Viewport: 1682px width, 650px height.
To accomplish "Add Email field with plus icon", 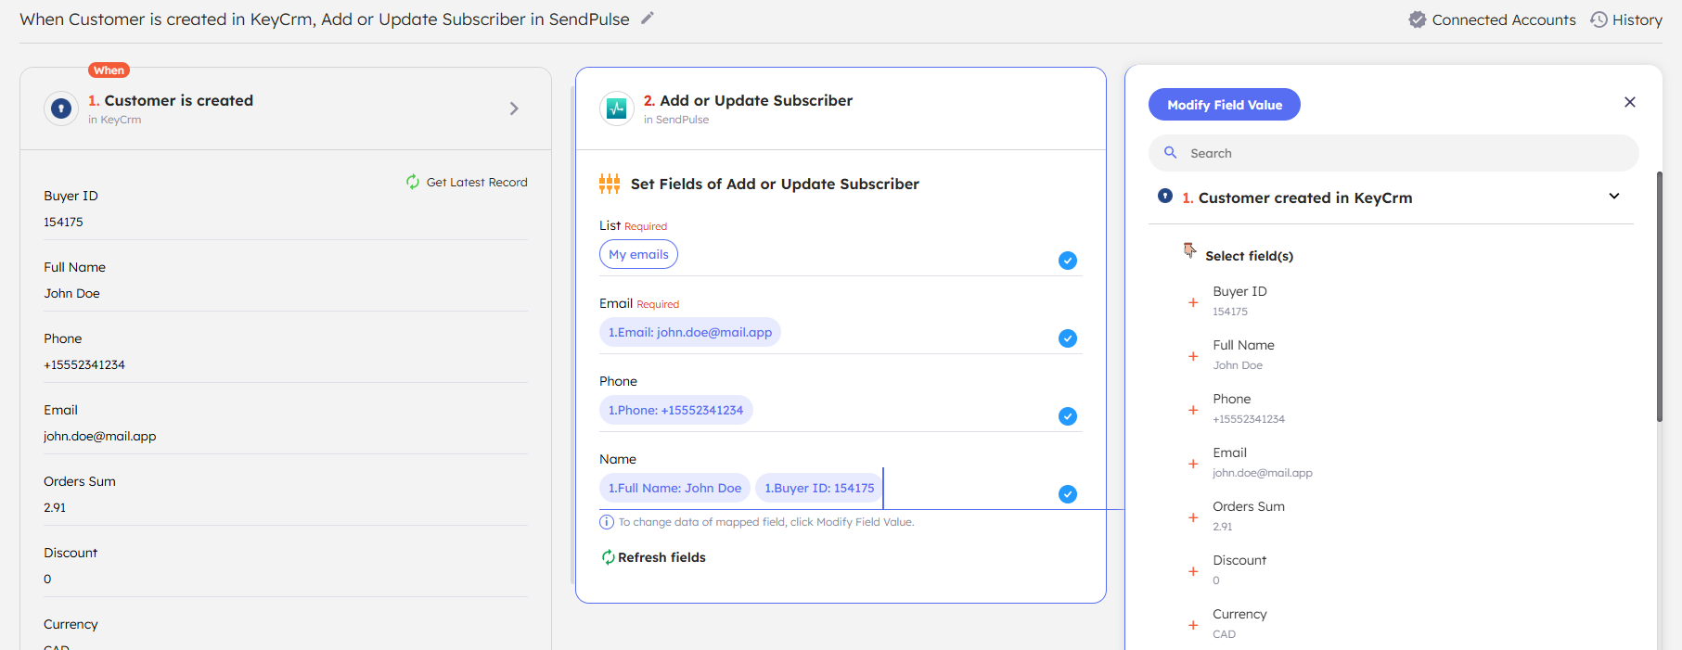I will (x=1193, y=464).
